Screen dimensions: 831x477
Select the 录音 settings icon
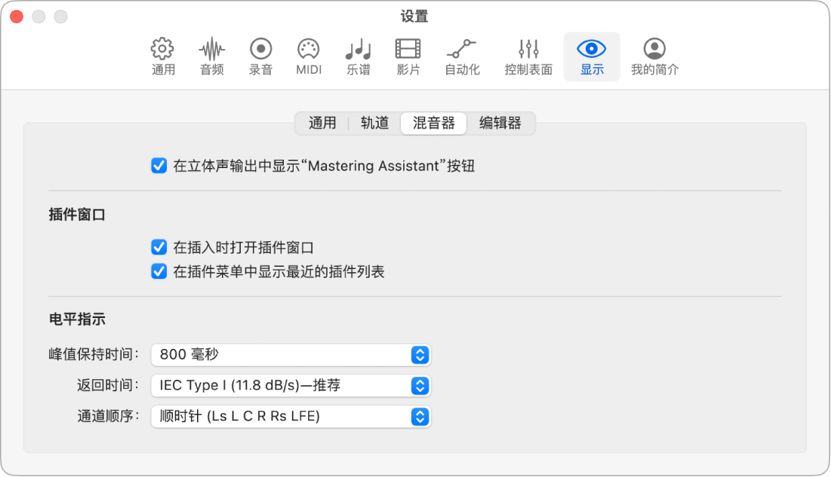(260, 57)
